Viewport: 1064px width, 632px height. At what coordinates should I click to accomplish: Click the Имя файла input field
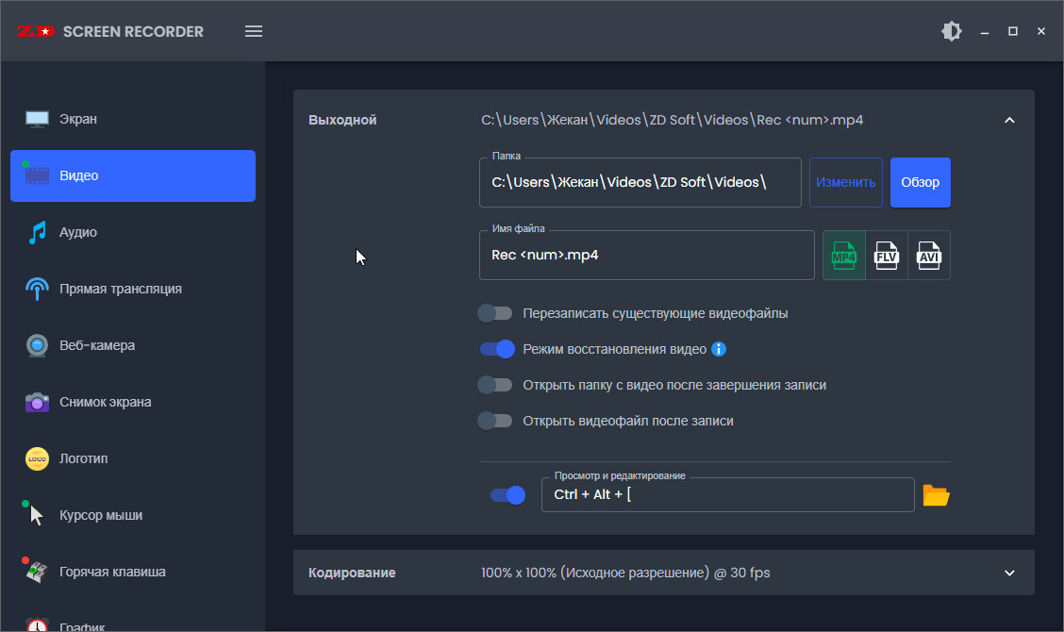coord(646,256)
